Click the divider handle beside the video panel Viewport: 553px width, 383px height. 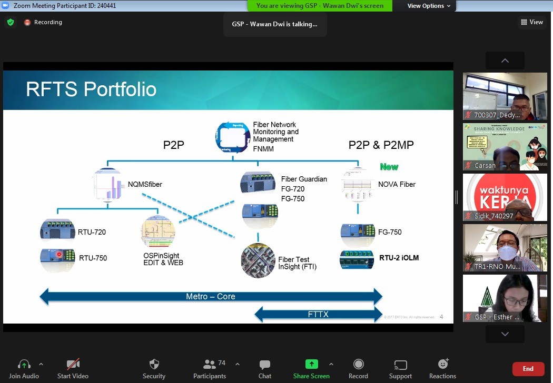click(x=457, y=197)
